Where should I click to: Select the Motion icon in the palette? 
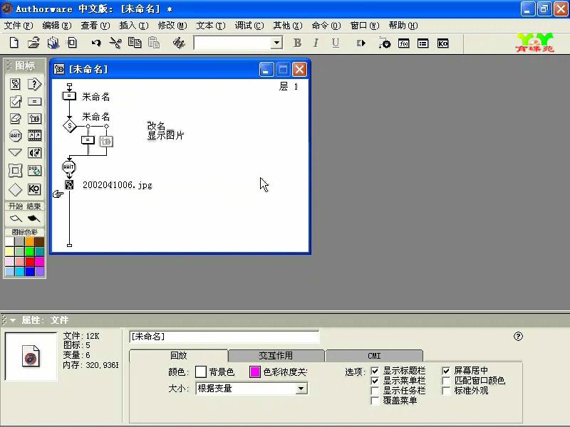click(x=15, y=101)
